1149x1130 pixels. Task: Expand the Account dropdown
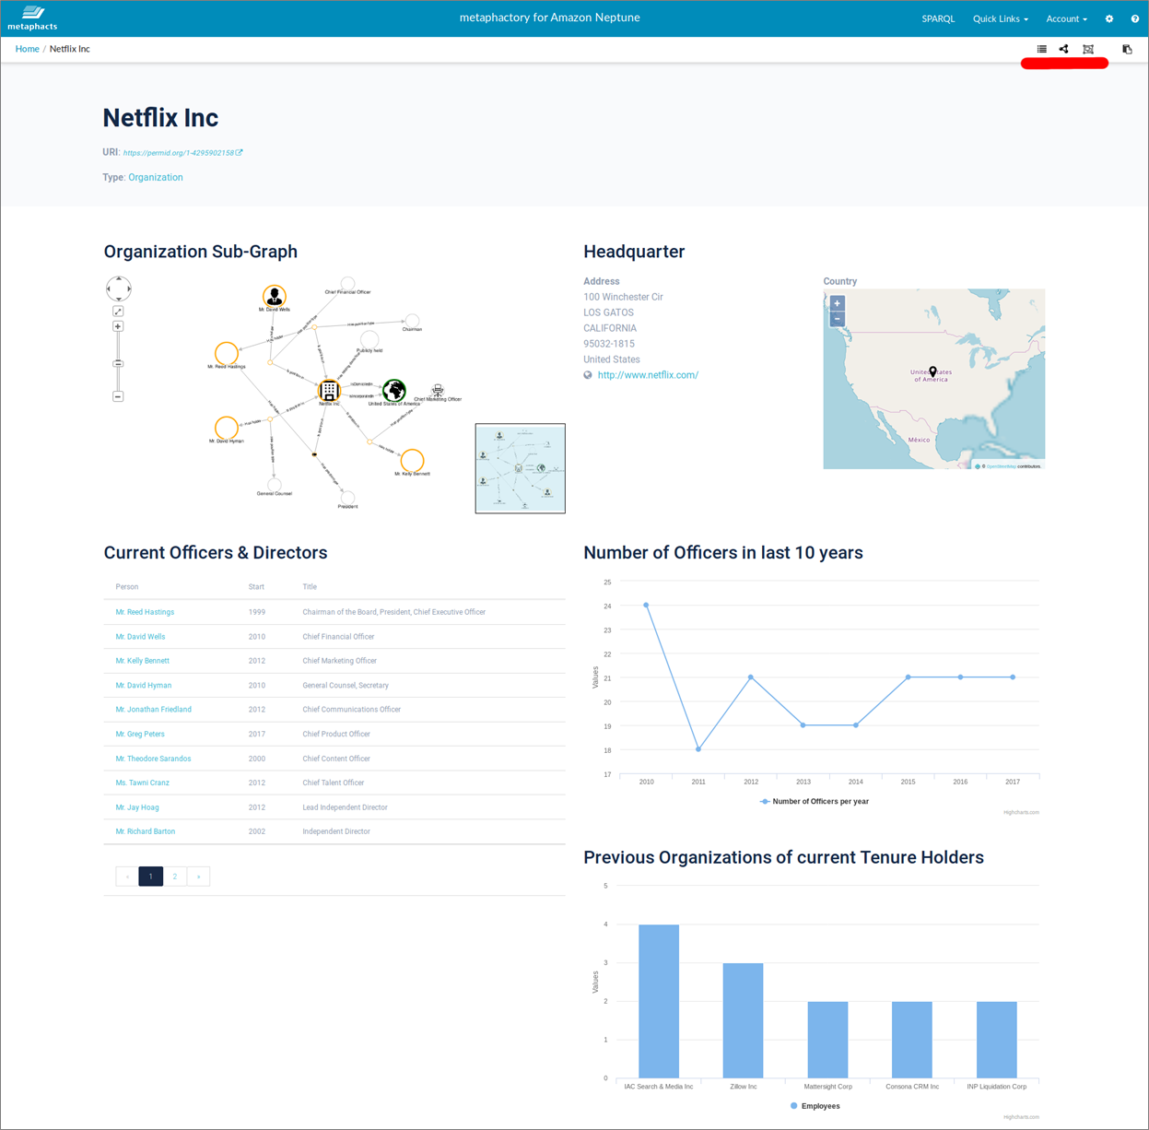[x=1067, y=18]
